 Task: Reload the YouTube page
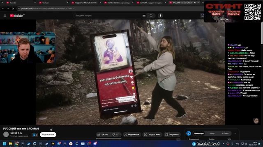click(x=13, y=9)
